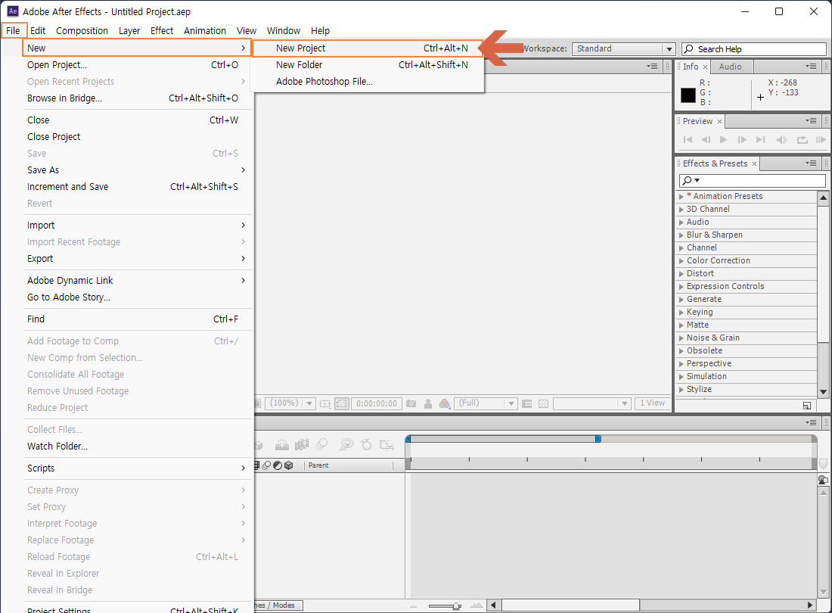
Task: Toggle the Loop option in Preview panel
Action: (x=802, y=139)
